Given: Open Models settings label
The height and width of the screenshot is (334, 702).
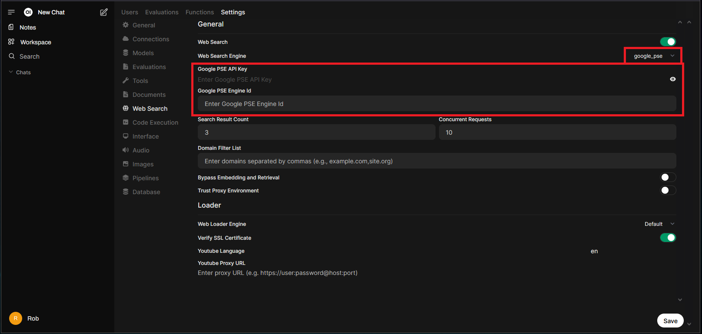Looking at the screenshot, I should 143,53.
